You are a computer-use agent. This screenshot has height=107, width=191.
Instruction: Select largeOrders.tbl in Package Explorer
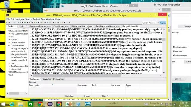19,54
